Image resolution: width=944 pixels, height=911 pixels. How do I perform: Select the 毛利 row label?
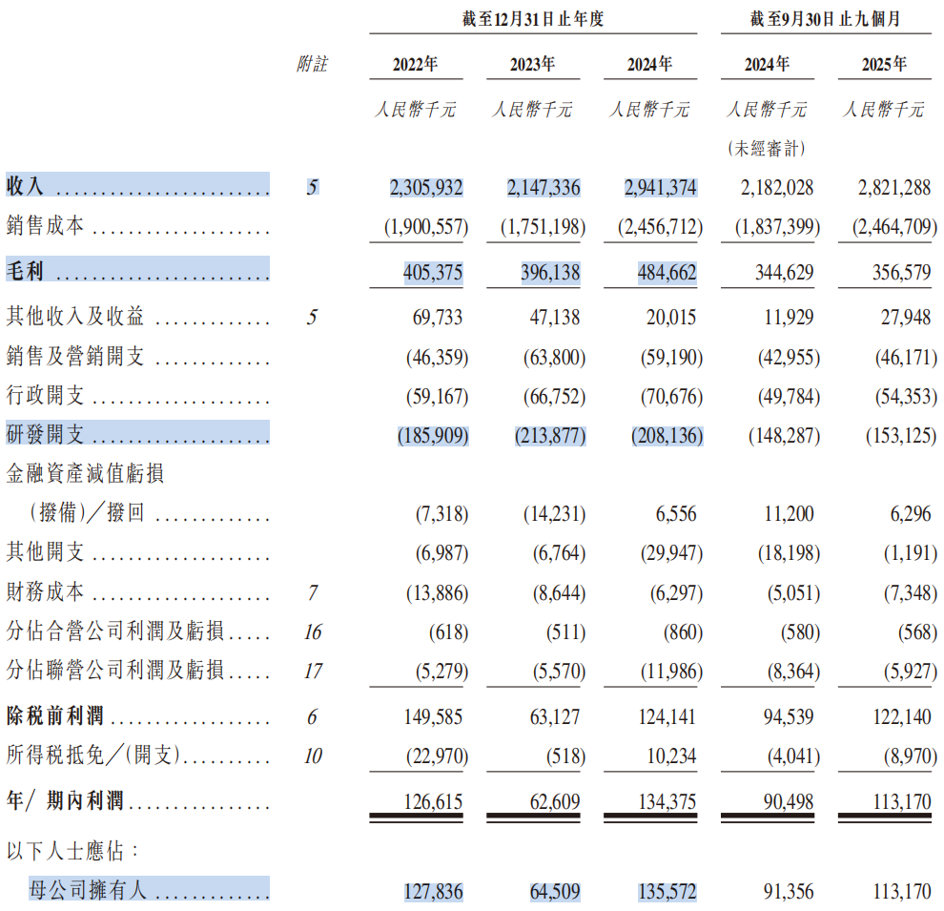pyautogui.click(x=26, y=272)
